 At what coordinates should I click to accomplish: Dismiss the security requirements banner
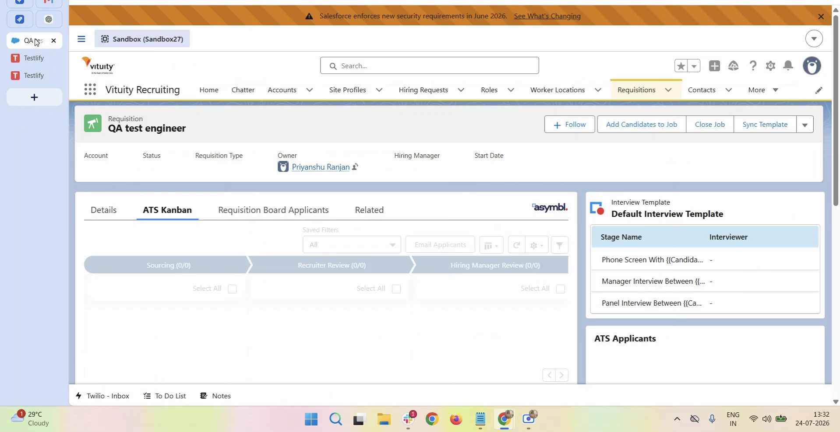click(x=821, y=17)
